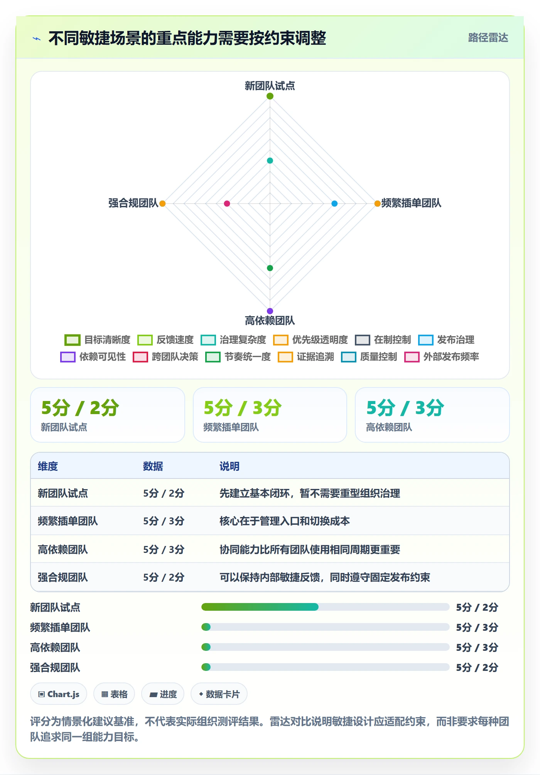Image resolution: width=540 pixels, height=775 pixels.
Task: Toggle the 节奏统一度 legend item
Action: pos(238,357)
